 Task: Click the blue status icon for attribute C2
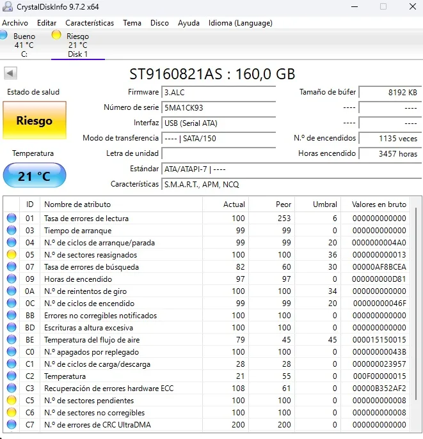pyautogui.click(x=12, y=376)
